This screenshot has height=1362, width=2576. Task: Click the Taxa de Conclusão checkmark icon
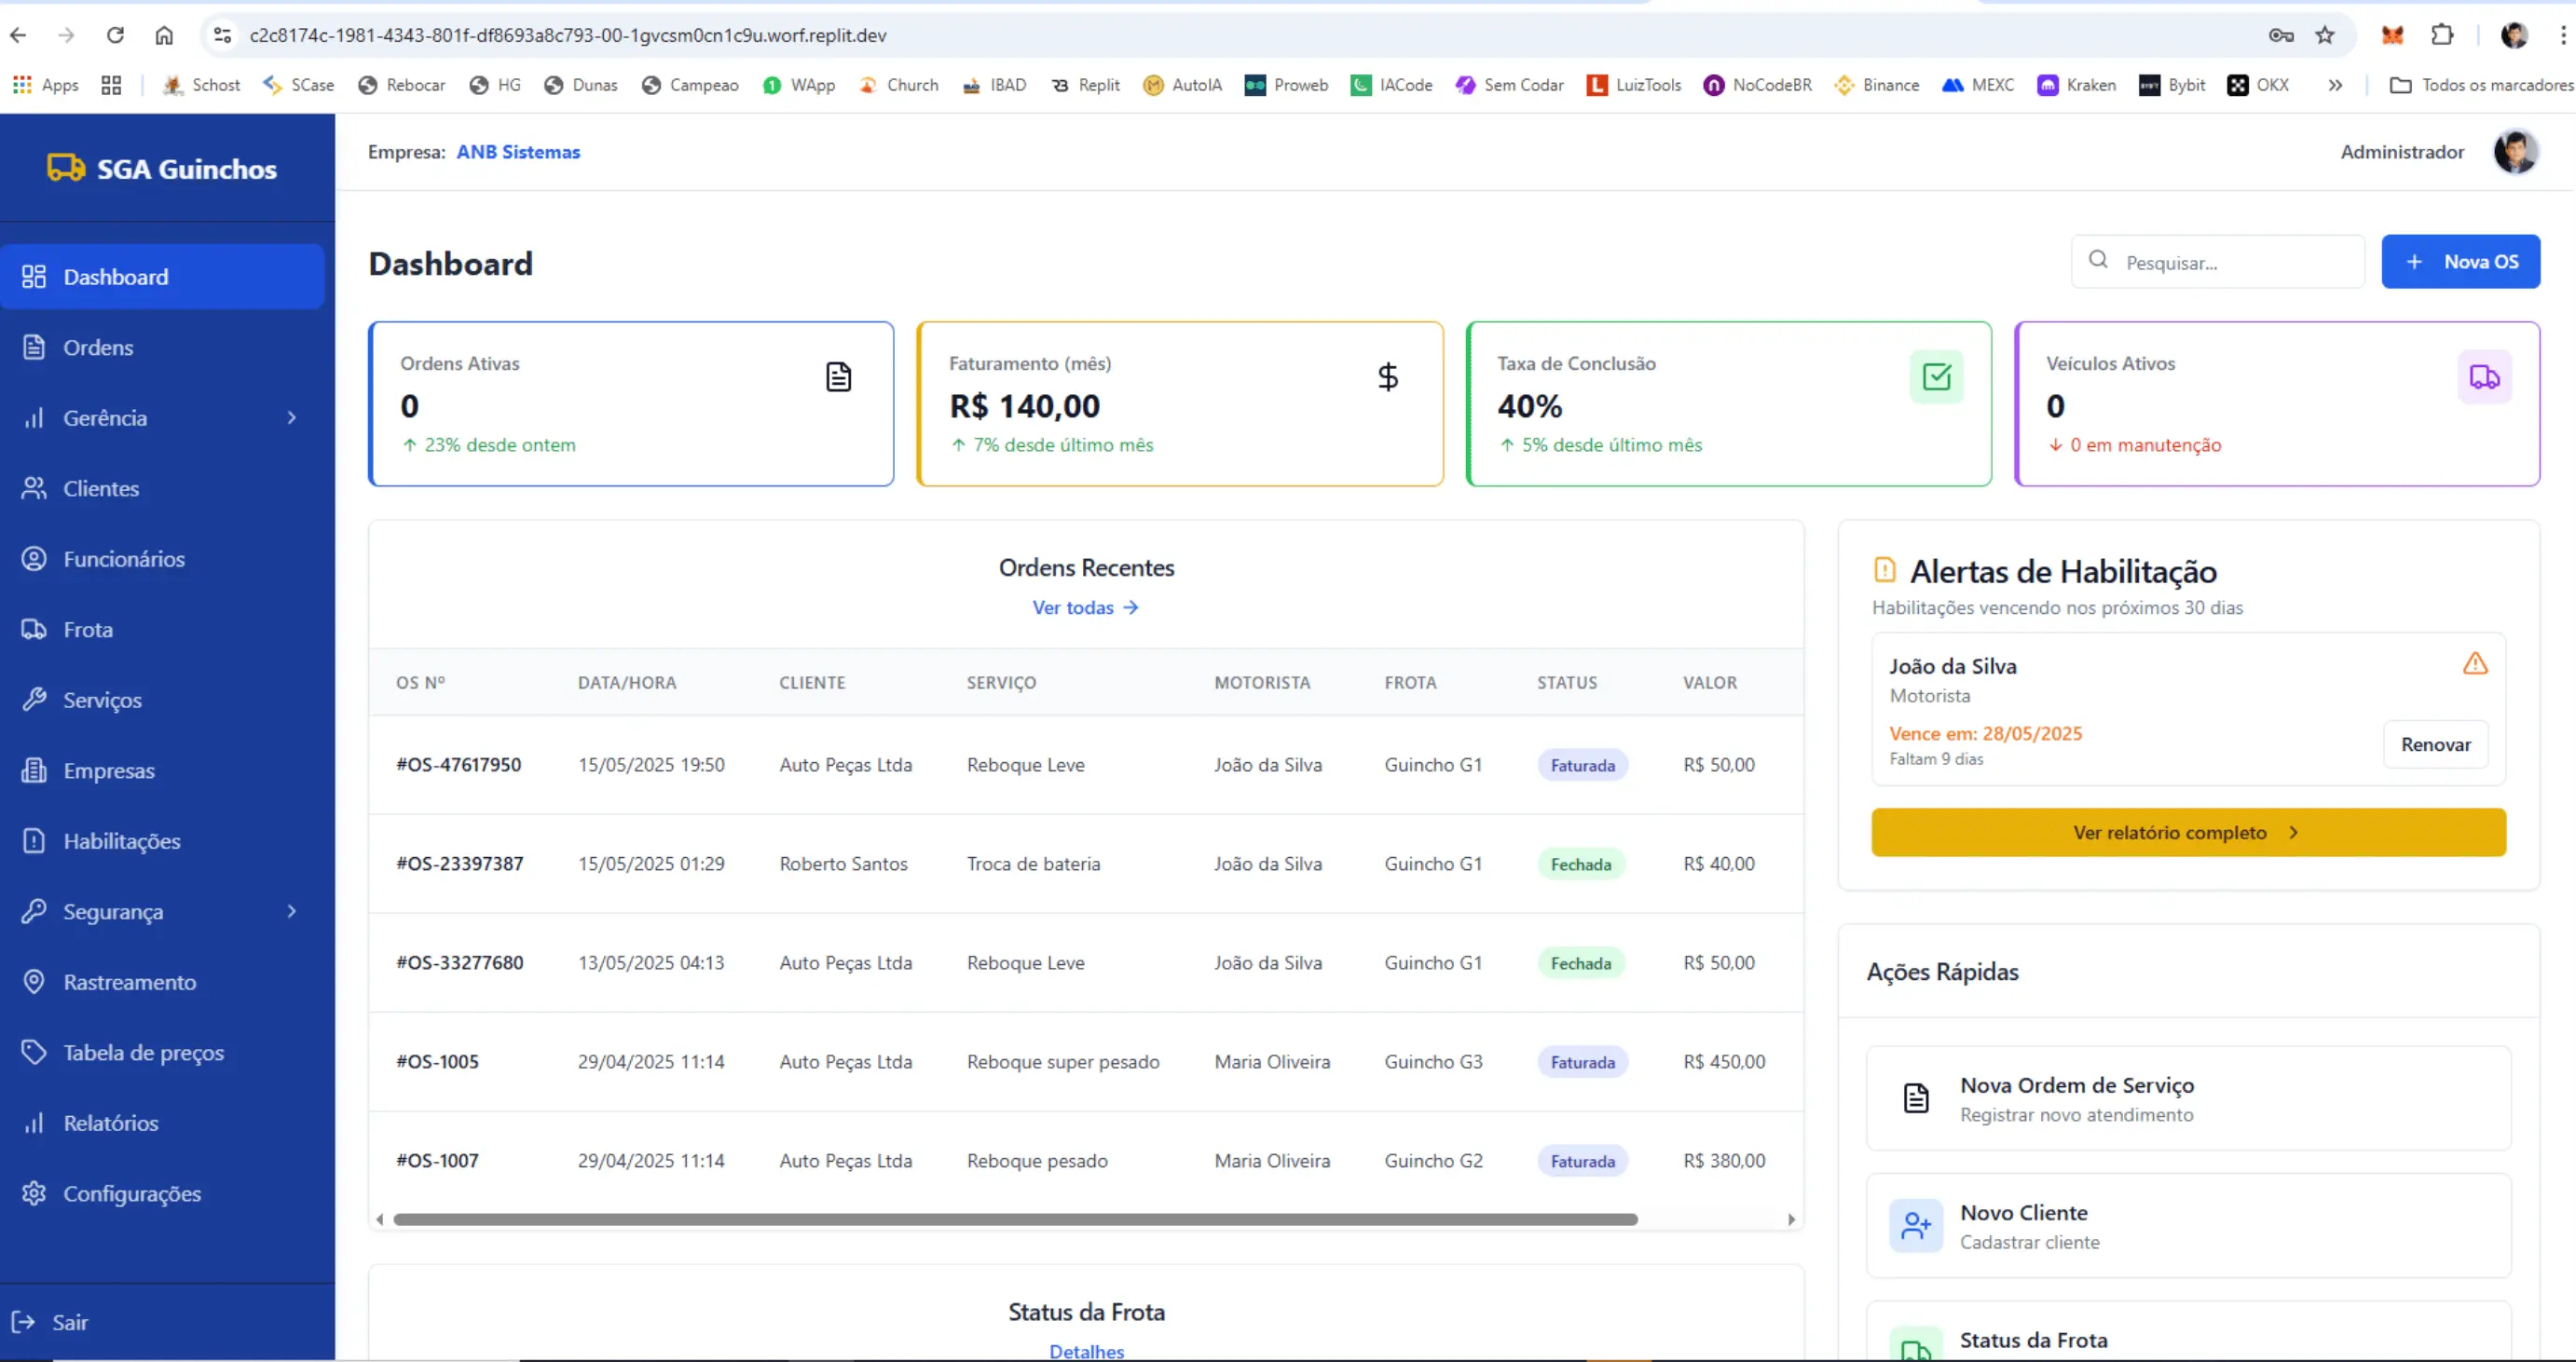tap(1936, 376)
